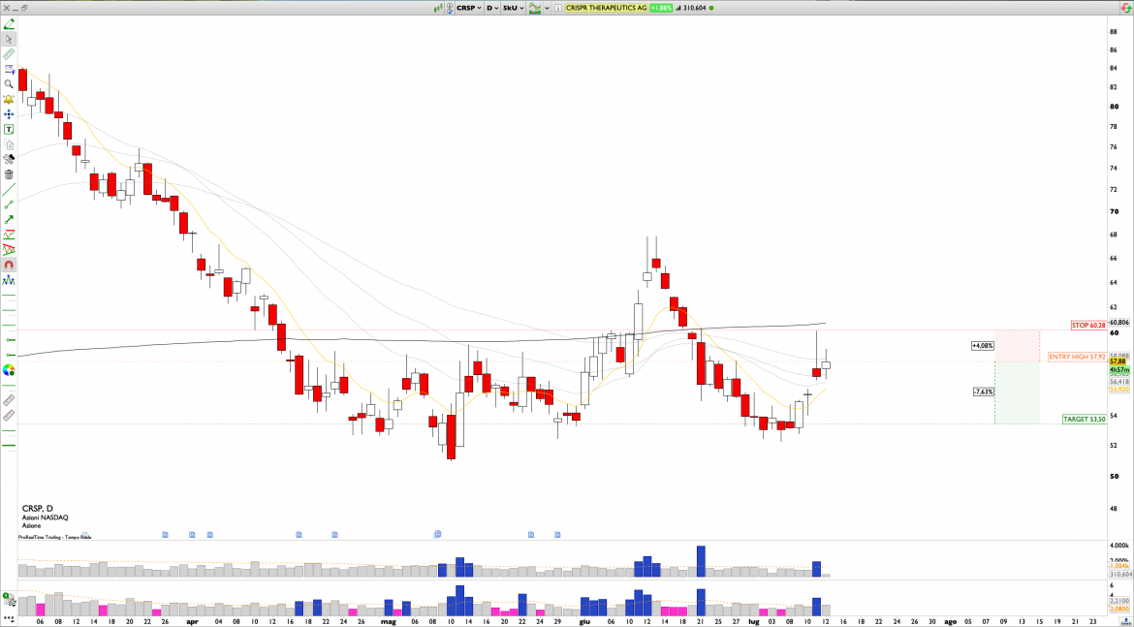Select the pencil drawing tool
1134x627 pixels.
[9, 23]
